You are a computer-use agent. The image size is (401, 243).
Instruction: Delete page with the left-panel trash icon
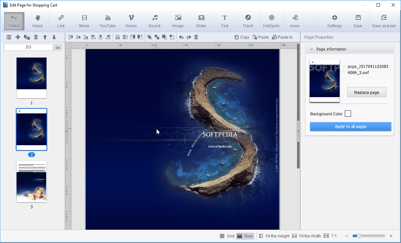[x=36, y=37]
